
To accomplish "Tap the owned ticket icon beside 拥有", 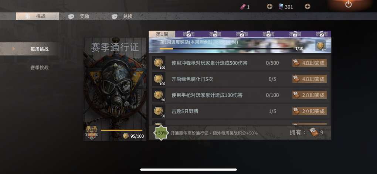I will click(314, 132).
